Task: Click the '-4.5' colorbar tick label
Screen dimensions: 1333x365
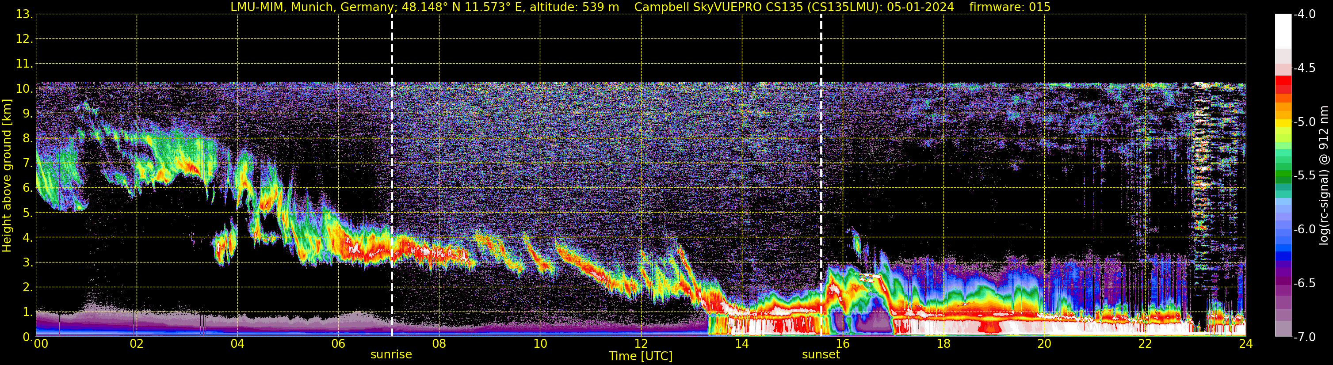Action: (x=1305, y=68)
